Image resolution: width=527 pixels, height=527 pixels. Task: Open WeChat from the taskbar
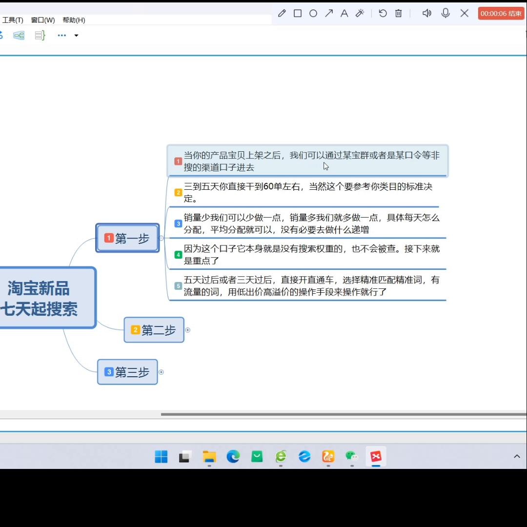pos(352,456)
